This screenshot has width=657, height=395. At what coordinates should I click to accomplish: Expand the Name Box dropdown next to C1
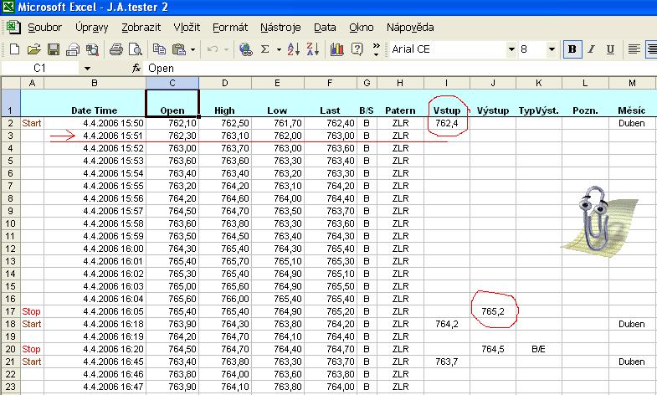tap(88, 68)
